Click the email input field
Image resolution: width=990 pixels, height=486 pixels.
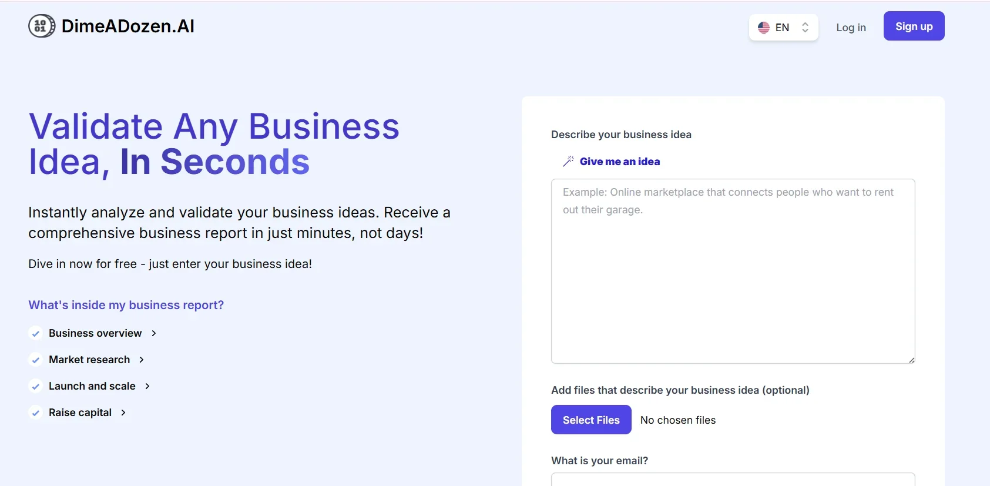coord(733,480)
